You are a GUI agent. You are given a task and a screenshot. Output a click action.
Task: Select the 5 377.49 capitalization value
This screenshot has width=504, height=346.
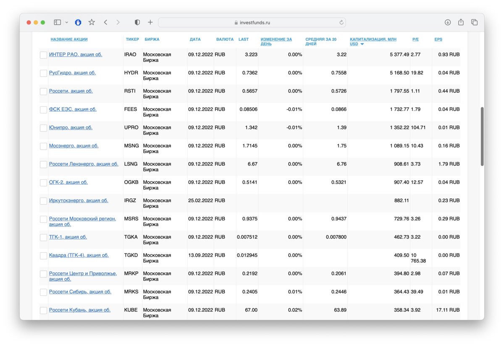tap(399, 55)
